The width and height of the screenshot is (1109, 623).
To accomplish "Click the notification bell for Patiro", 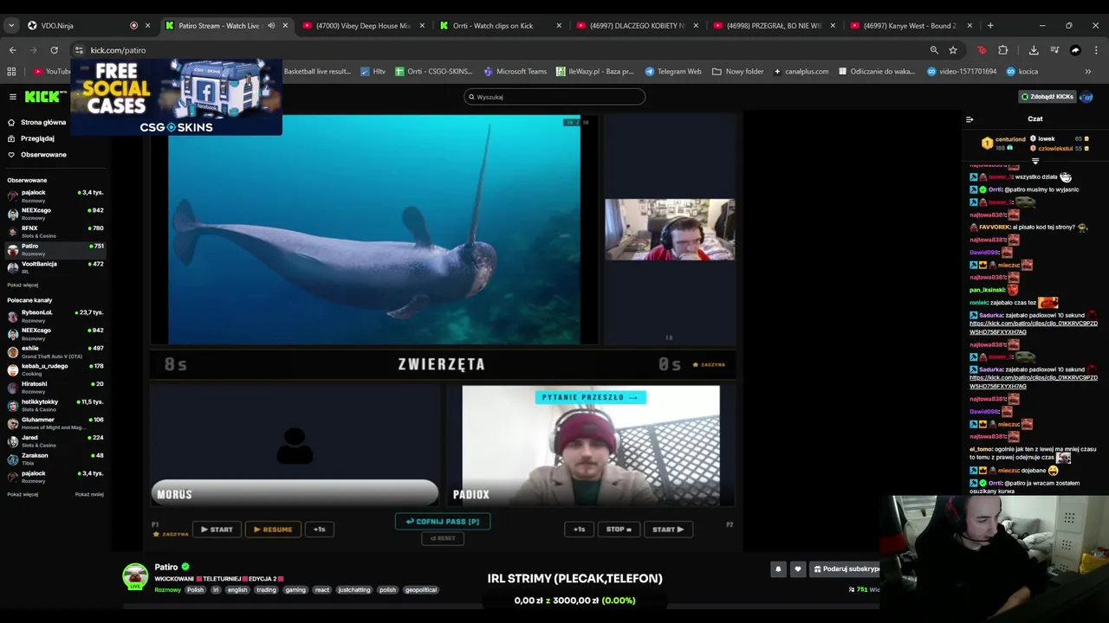I will pyautogui.click(x=778, y=568).
